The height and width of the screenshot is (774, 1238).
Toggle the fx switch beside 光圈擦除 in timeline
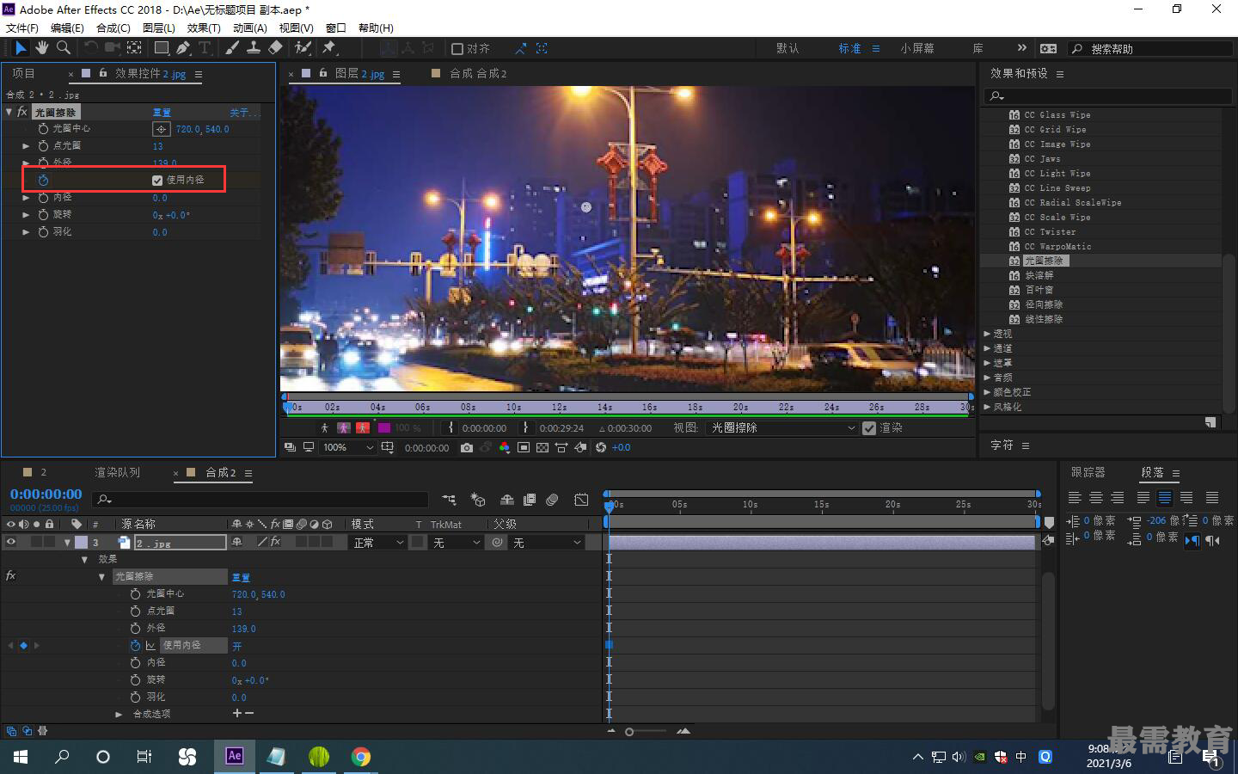click(x=10, y=576)
